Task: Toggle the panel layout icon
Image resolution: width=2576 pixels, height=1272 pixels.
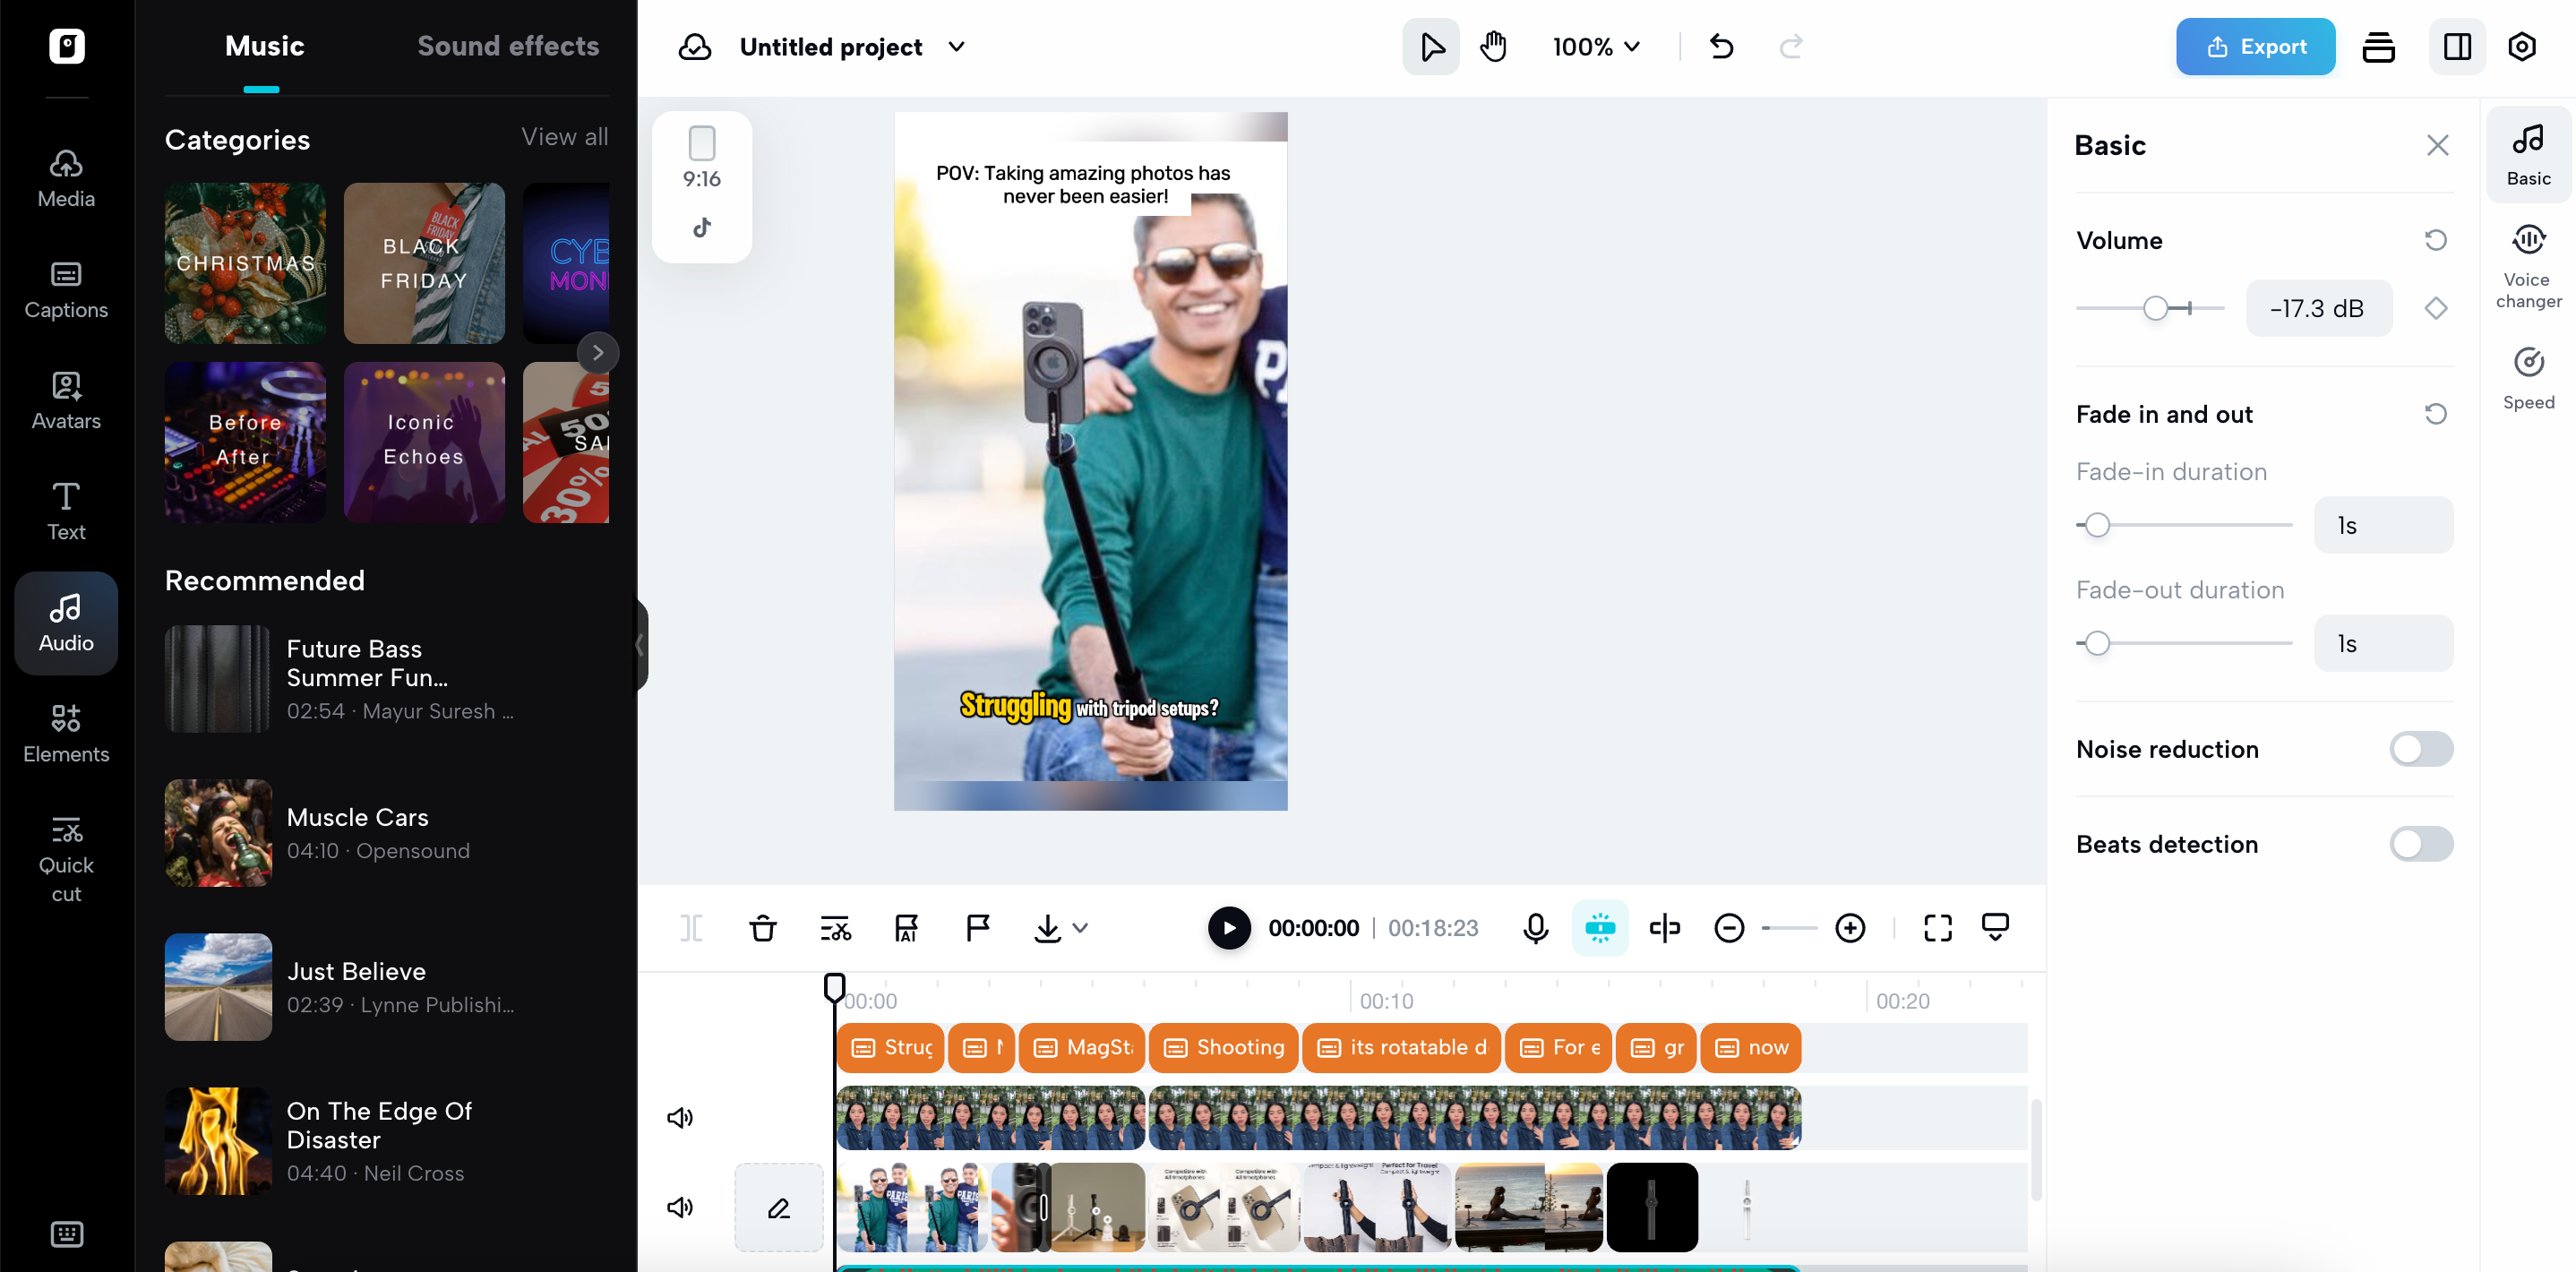Action: (2457, 47)
